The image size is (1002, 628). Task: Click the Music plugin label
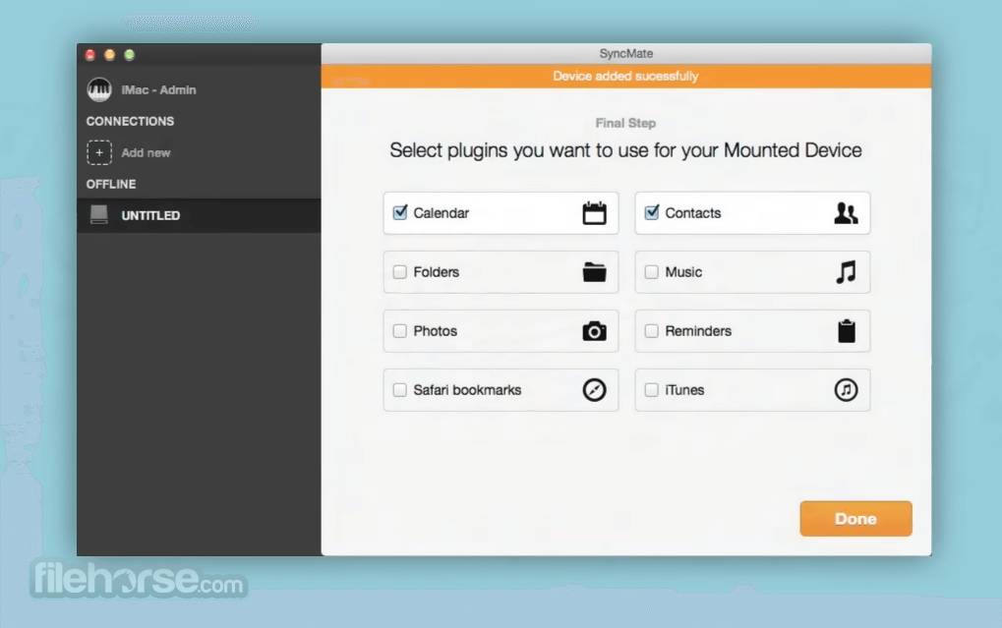click(683, 272)
